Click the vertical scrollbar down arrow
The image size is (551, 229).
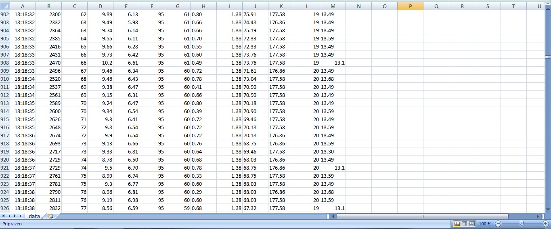tap(548, 209)
